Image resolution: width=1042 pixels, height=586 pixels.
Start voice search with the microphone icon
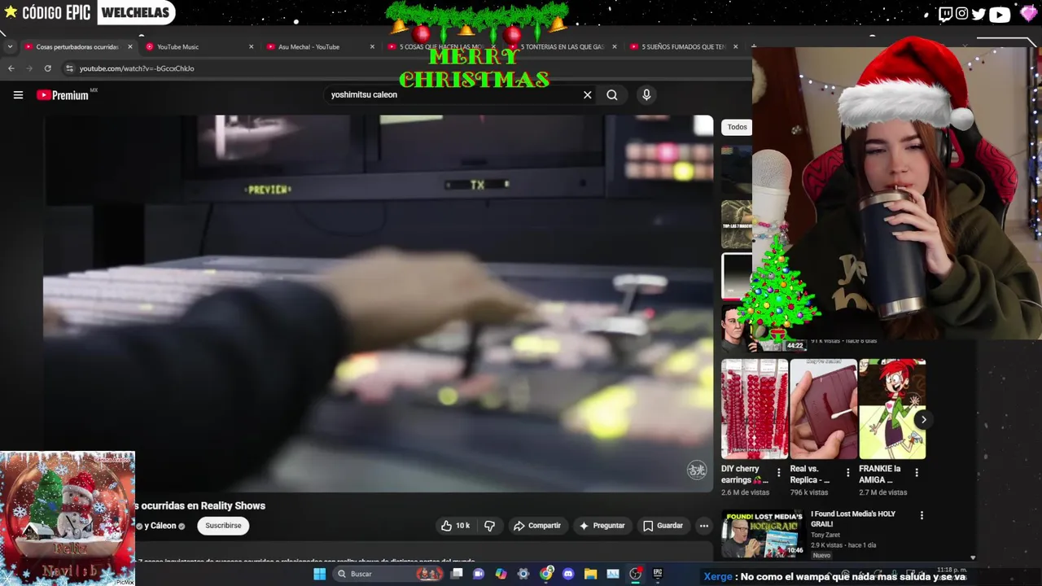(646, 95)
